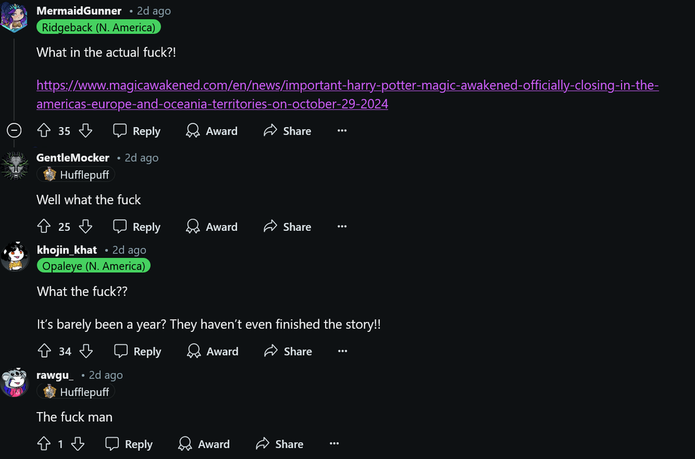
Task: Upvote MermaidGunner's top comment
Action: pos(44,130)
